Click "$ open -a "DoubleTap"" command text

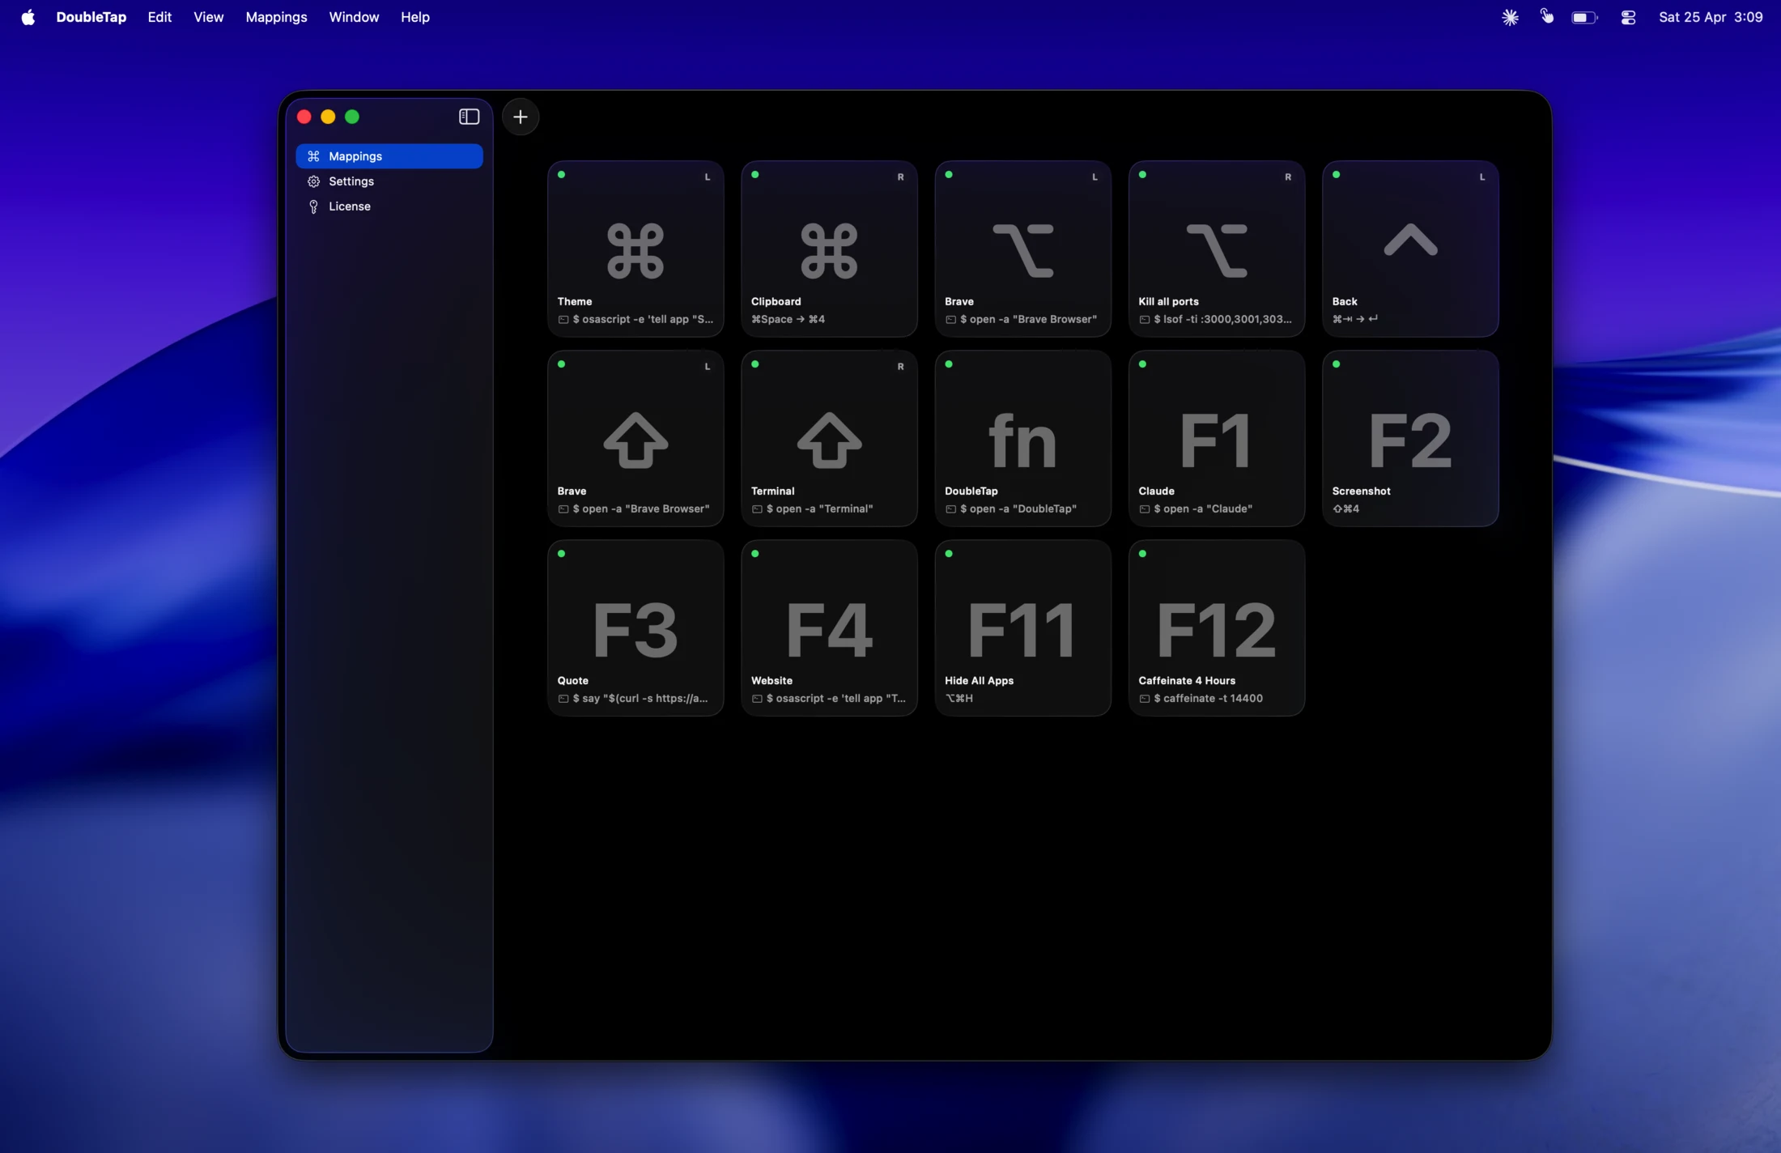[x=1018, y=508]
